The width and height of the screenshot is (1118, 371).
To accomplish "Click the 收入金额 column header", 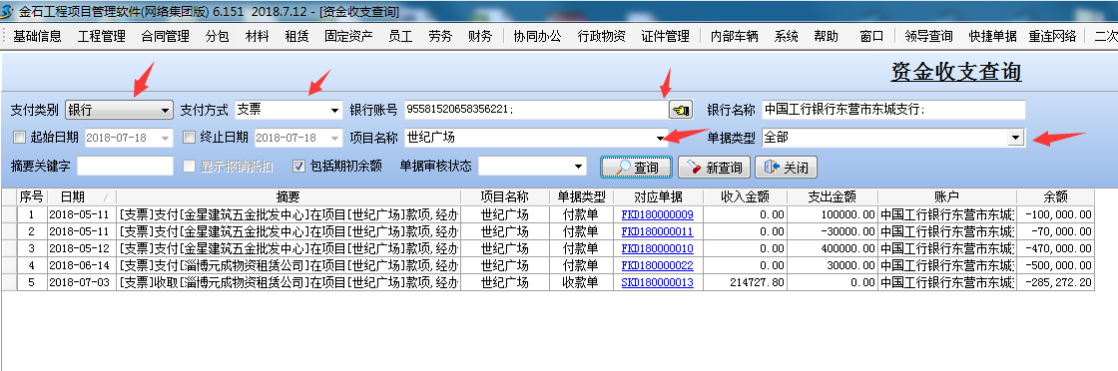I will (x=745, y=197).
